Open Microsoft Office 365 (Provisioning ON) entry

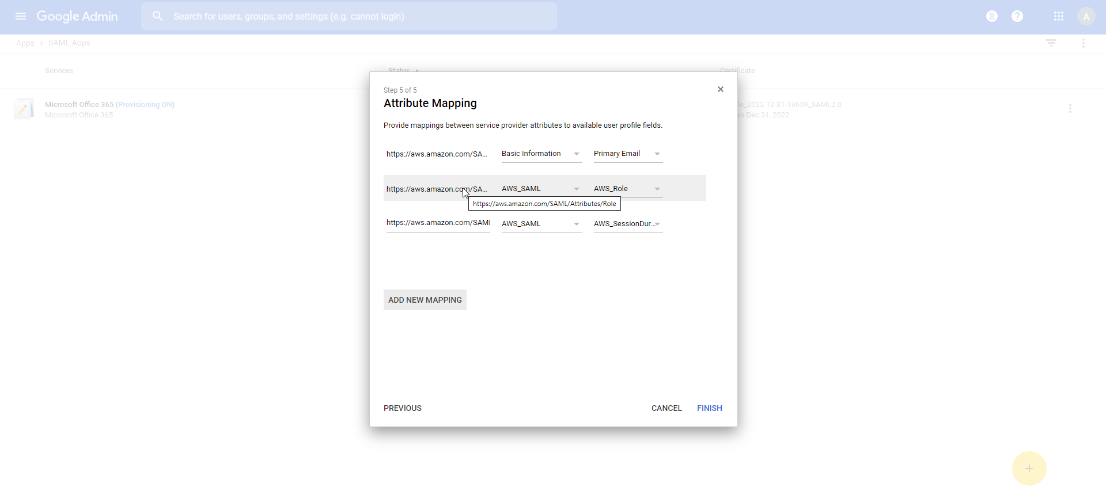click(109, 104)
